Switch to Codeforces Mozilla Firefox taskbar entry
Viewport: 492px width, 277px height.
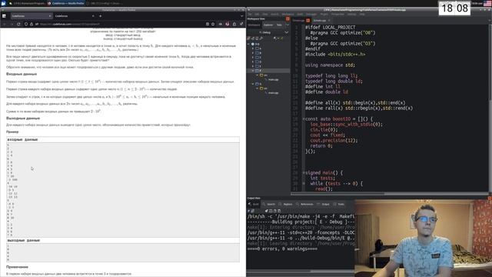tap(66, 3)
